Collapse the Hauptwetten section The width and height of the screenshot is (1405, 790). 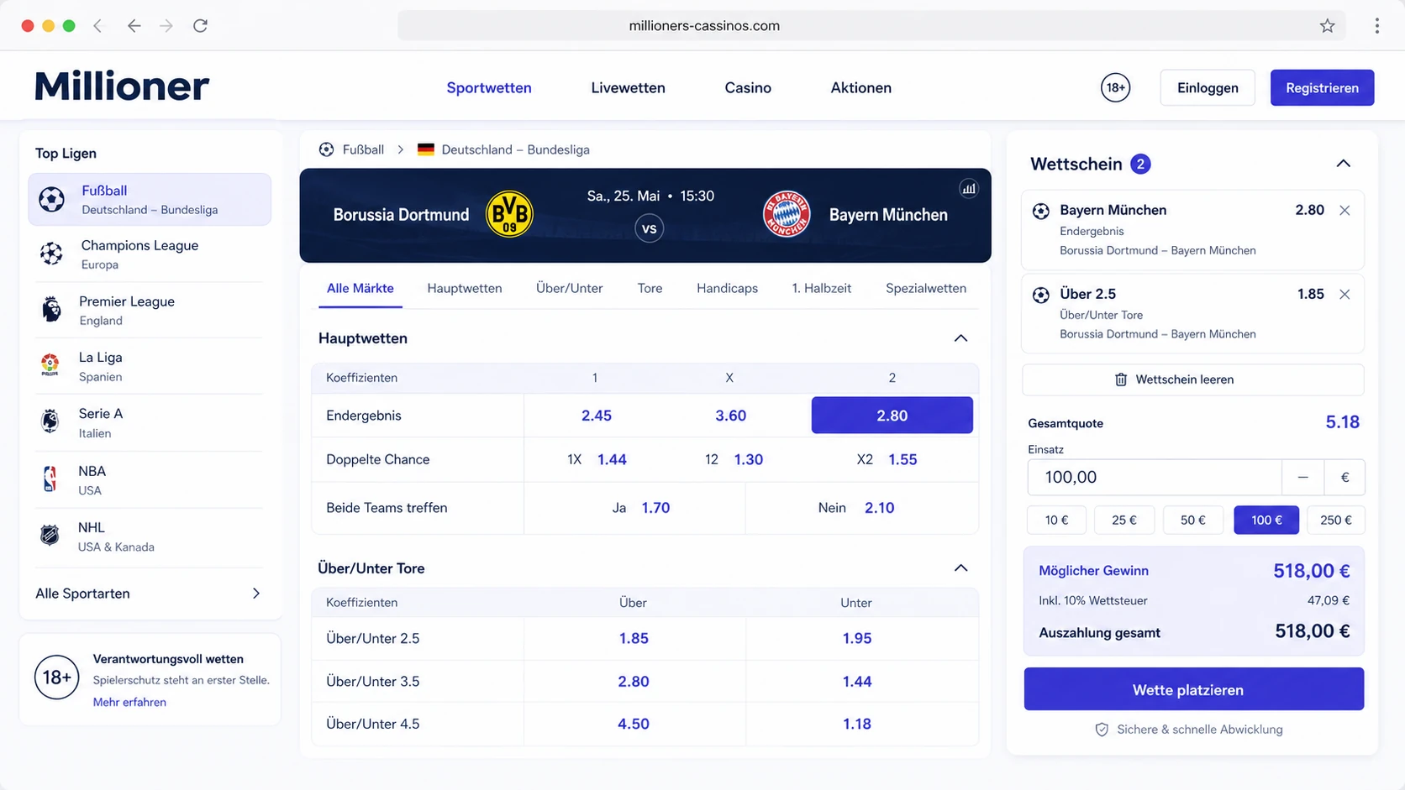coord(960,338)
